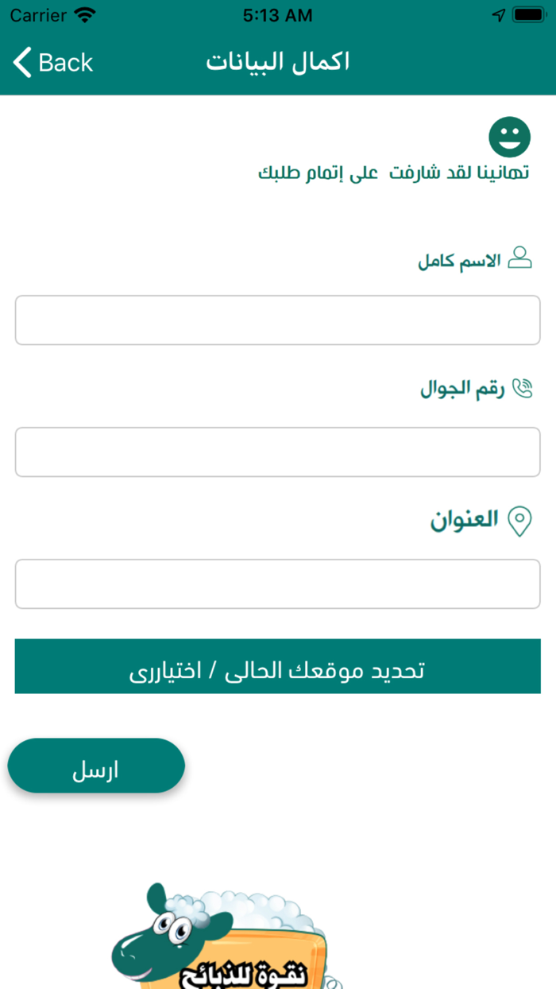This screenshot has width=556, height=989.
Task: Click the phone icon beside رقم الجوال label
Action: pos(523,387)
